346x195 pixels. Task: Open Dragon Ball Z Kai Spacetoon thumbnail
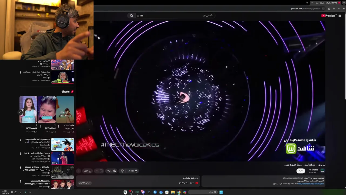(x=62, y=144)
